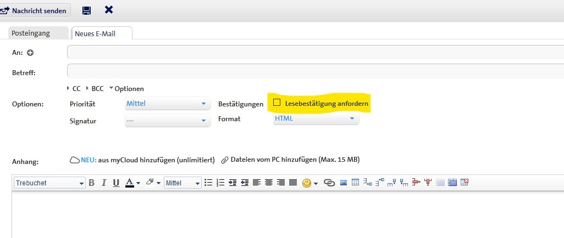The image size is (564, 238).
Task: Click the floppy disk save draft icon
Action: click(86, 10)
